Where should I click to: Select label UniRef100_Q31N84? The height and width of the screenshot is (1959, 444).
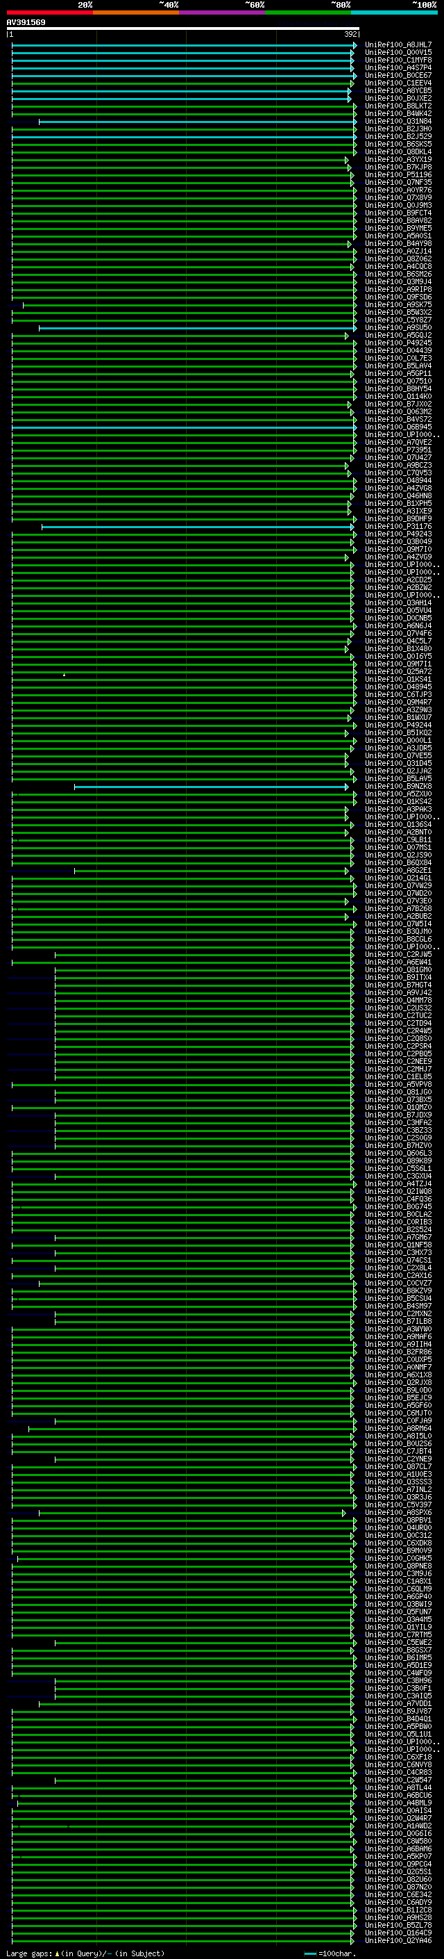[x=398, y=122]
